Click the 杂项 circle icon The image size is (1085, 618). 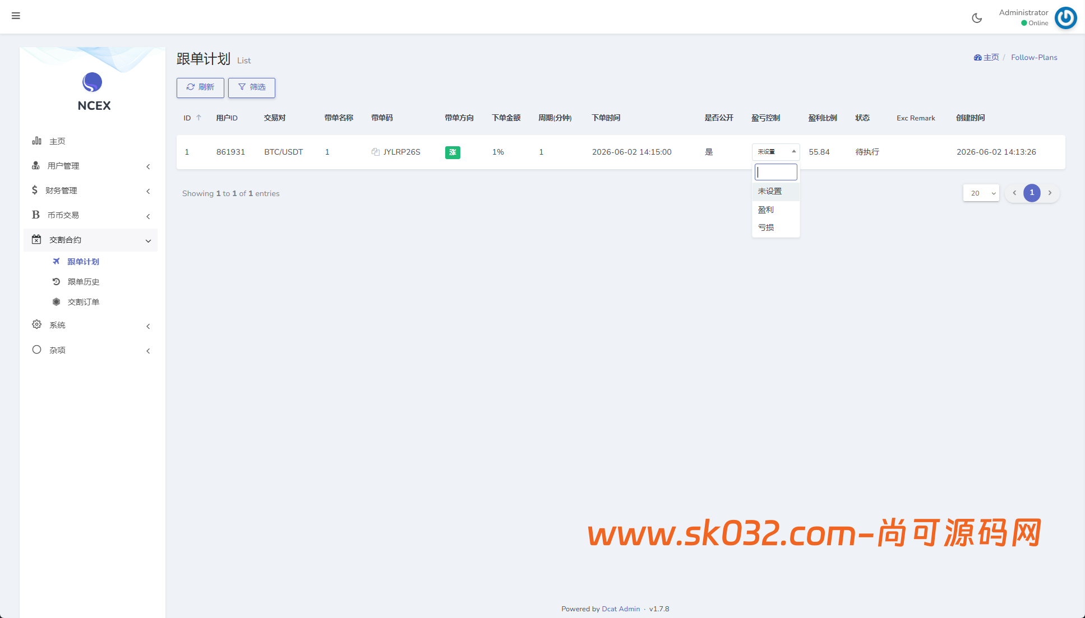[x=36, y=350]
